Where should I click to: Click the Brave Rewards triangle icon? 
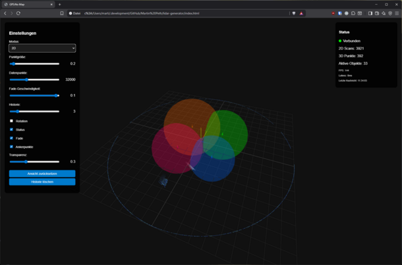click(x=301, y=13)
